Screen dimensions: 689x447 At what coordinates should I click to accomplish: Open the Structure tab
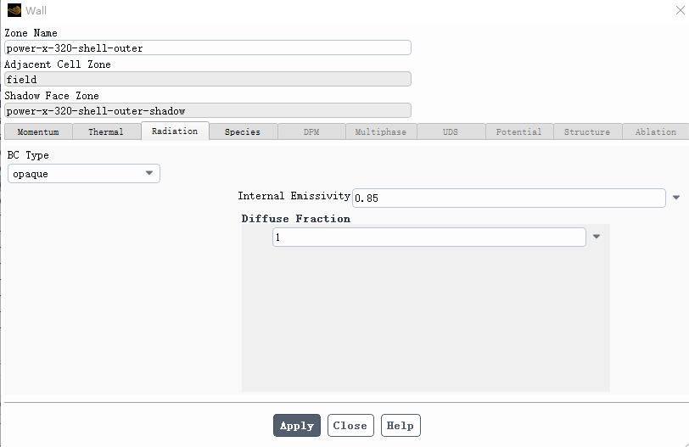[x=587, y=132]
